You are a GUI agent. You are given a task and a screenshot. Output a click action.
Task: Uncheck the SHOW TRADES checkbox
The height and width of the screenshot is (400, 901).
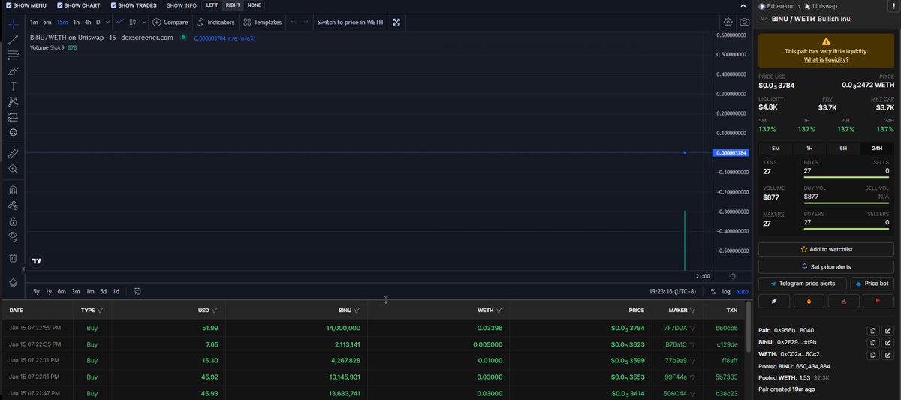pos(113,5)
